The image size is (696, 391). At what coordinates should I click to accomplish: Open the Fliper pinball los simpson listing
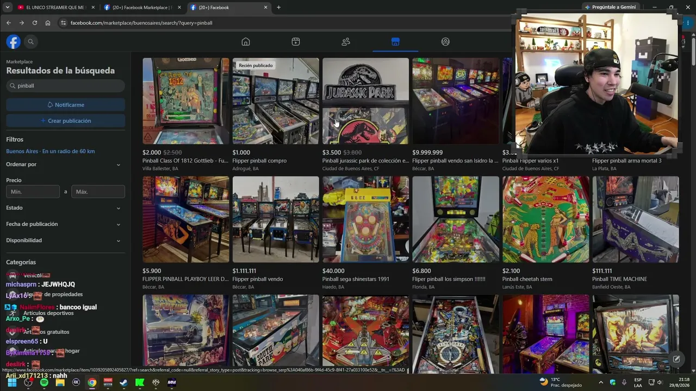pos(456,219)
